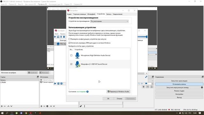Add a scene with the Scenes plus icon
204x115 pixels.
point(2,106)
